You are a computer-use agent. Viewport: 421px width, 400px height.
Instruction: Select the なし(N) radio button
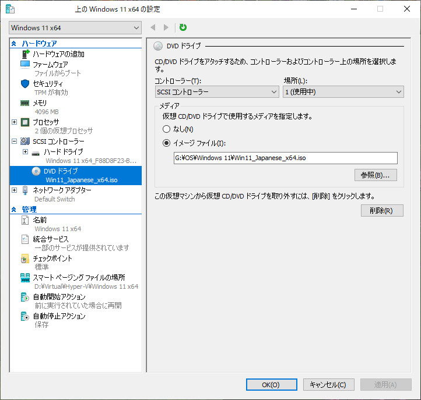coord(166,129)
